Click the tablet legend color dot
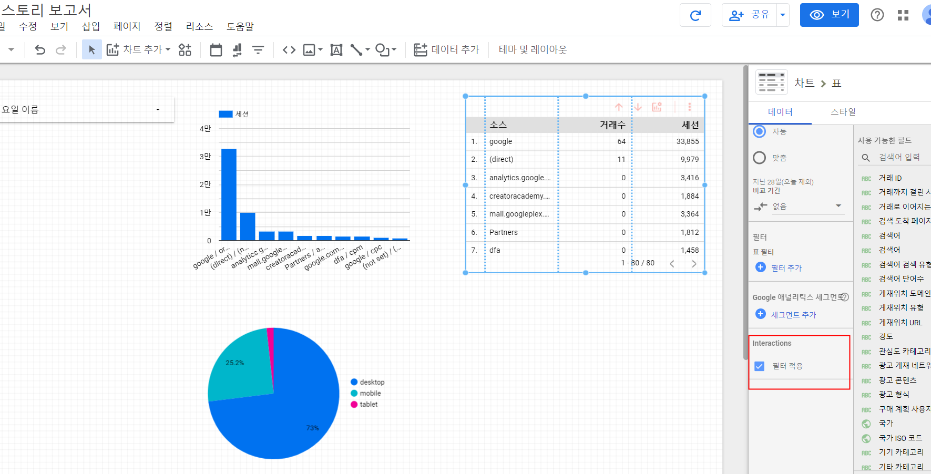This screenshot has height=474, width=931. click(x=354, y=404)
